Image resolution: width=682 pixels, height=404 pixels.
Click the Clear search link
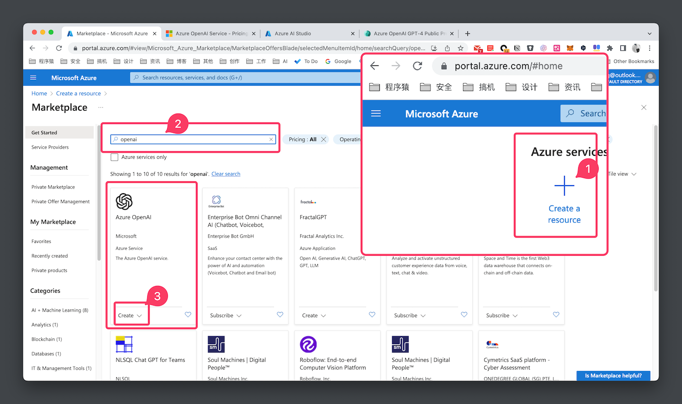[x=226, y=174]
